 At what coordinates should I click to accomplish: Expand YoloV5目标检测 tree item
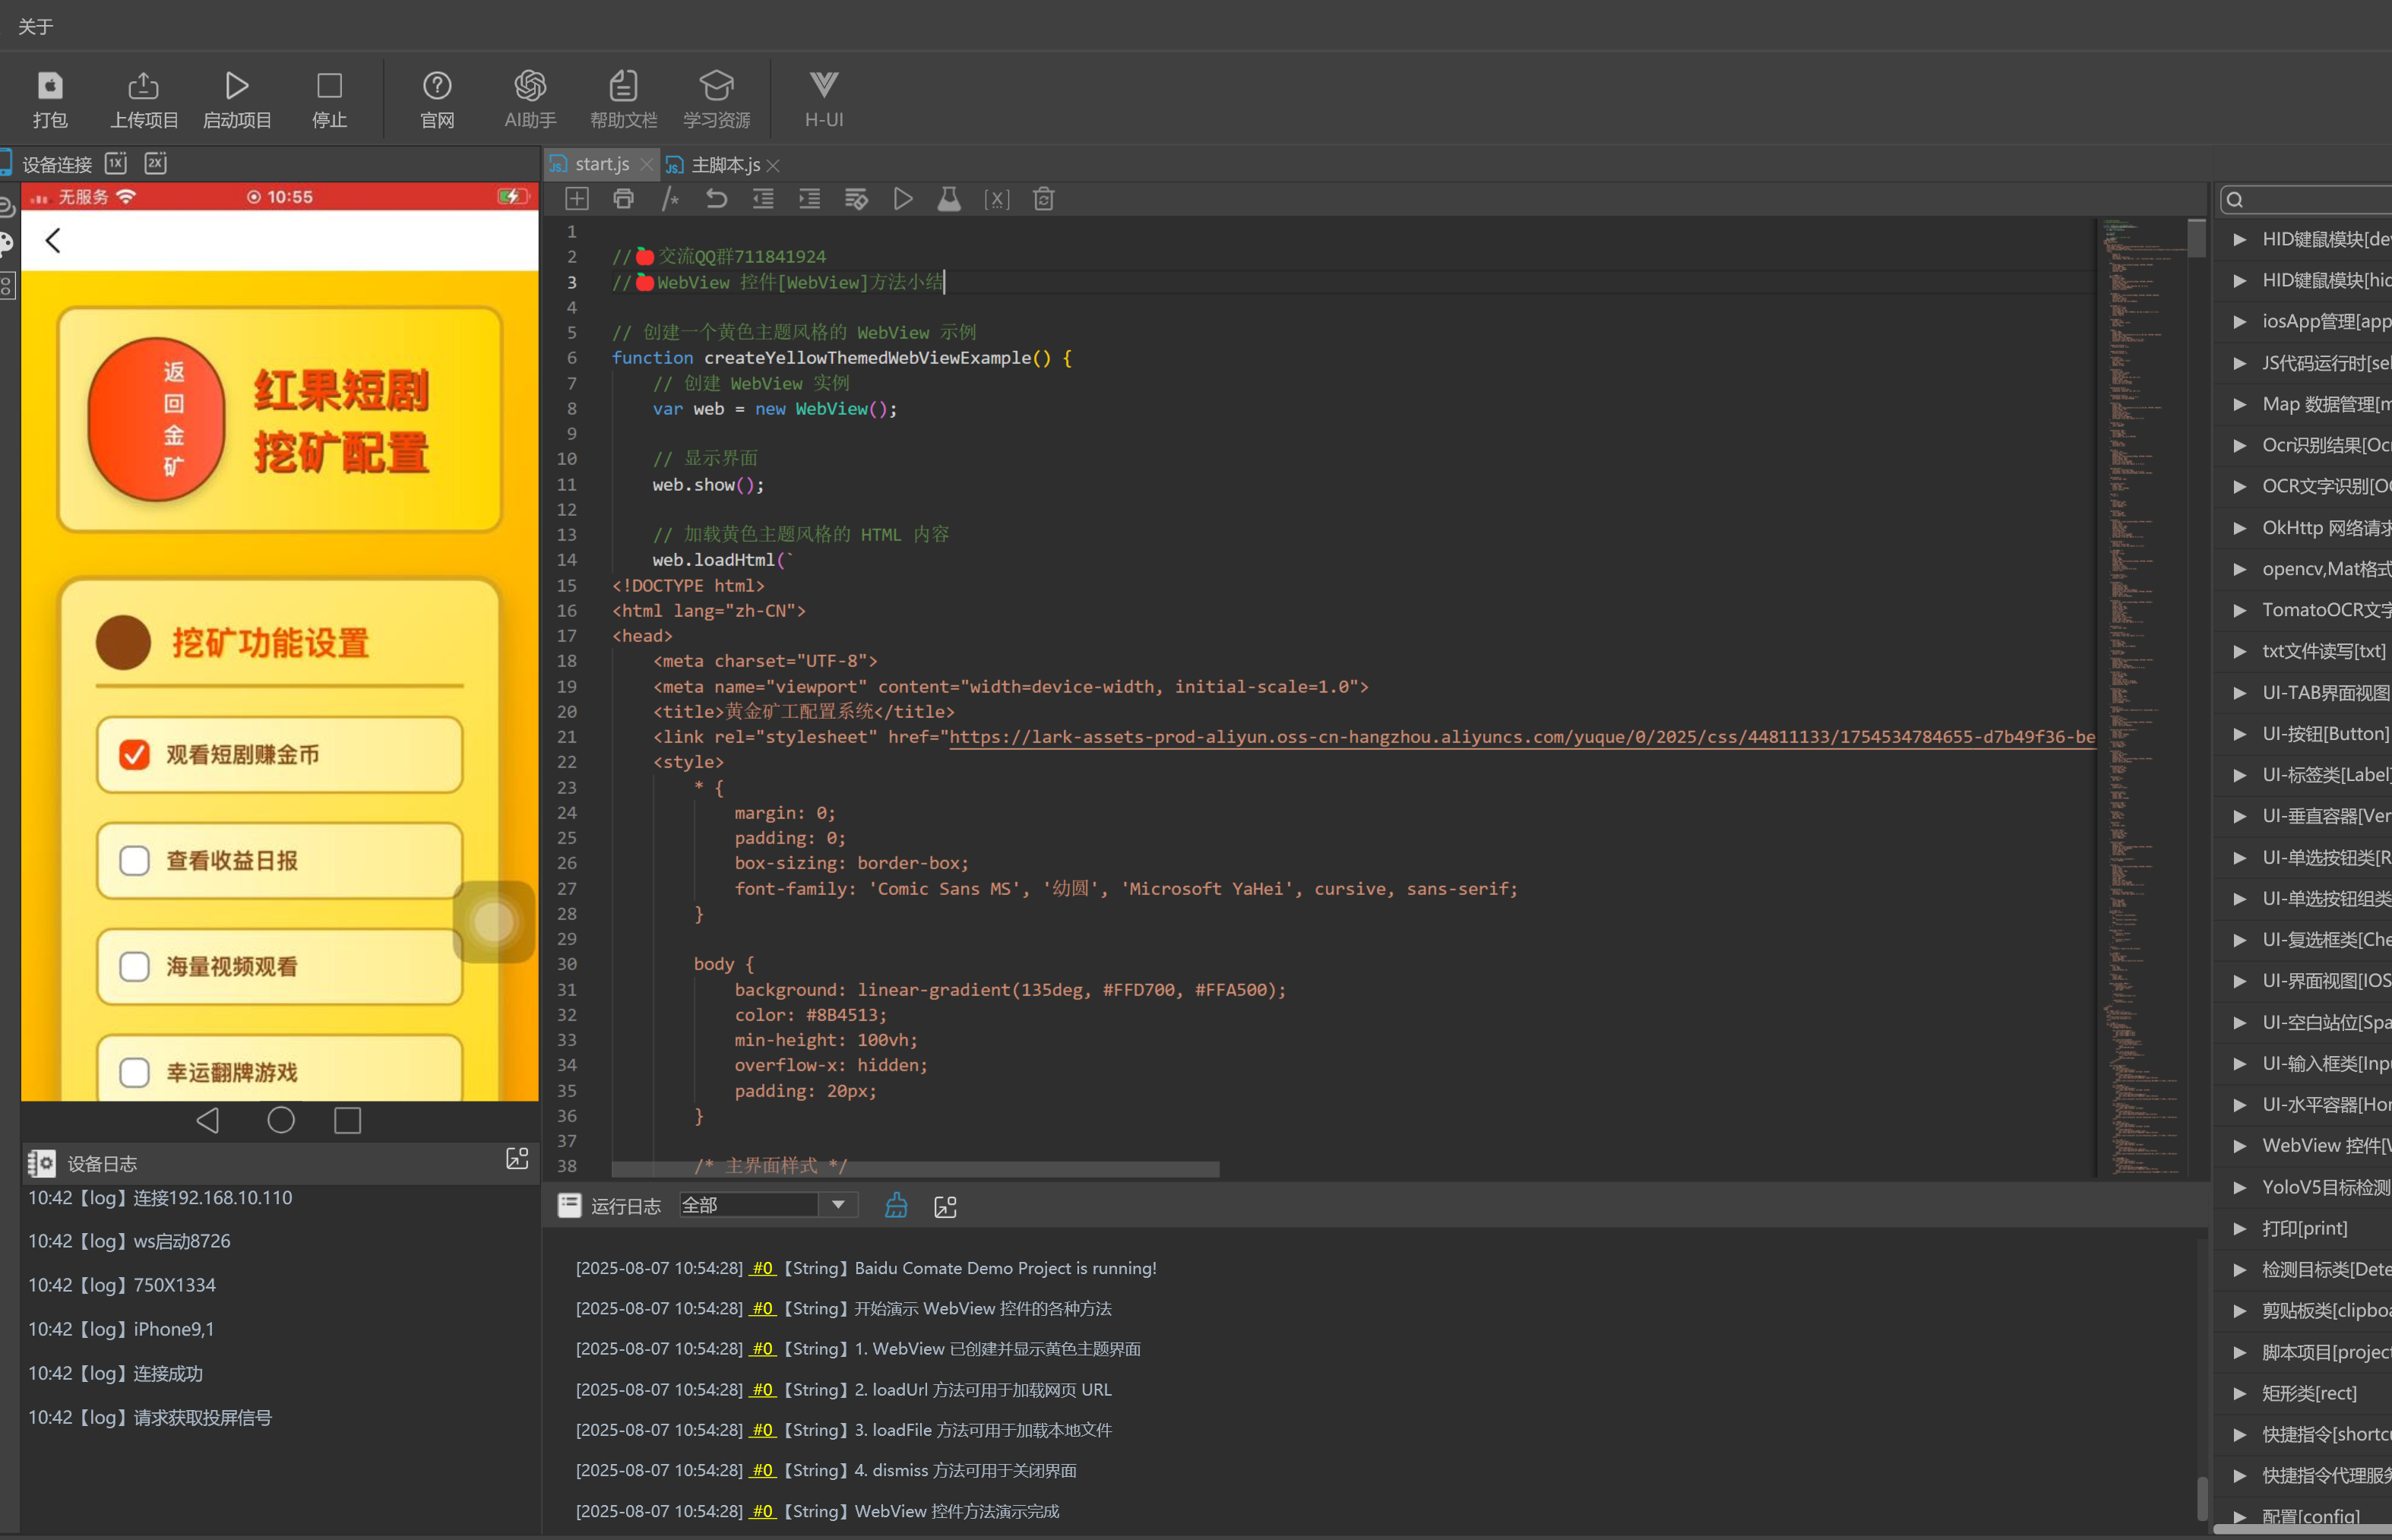click(x=2240, y=1187)
